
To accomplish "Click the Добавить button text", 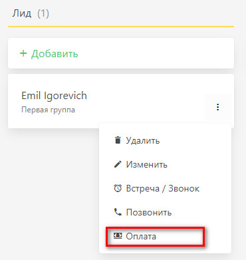I will [x=55, y=54].
